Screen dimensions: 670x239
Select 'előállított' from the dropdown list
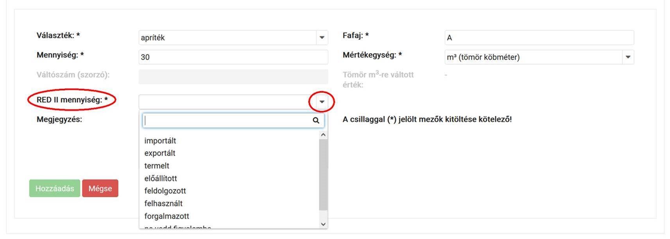coord(161,178)
